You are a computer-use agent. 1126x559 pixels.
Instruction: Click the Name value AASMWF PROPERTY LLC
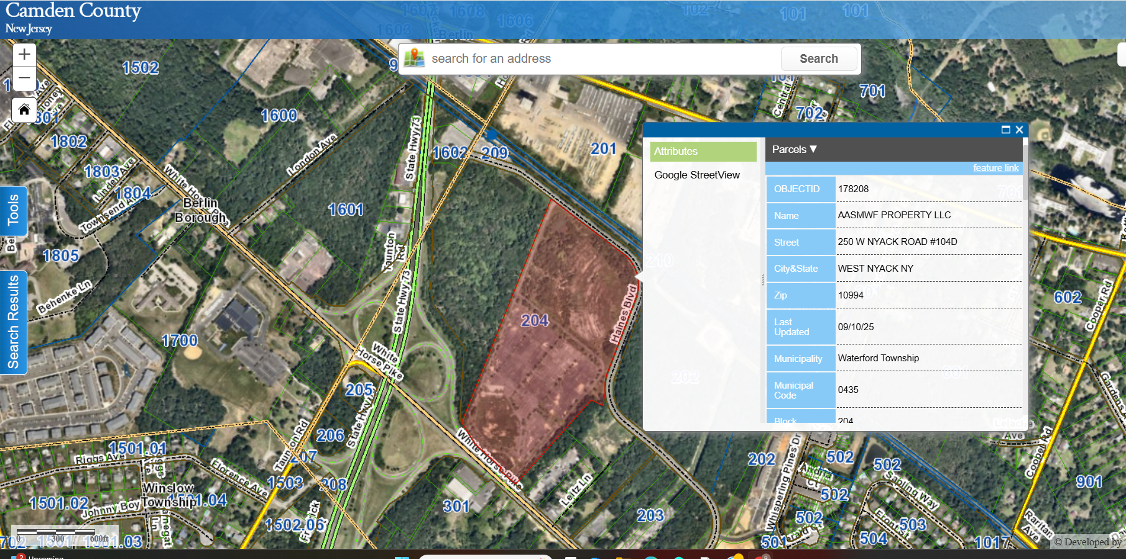tap(894, 215)
